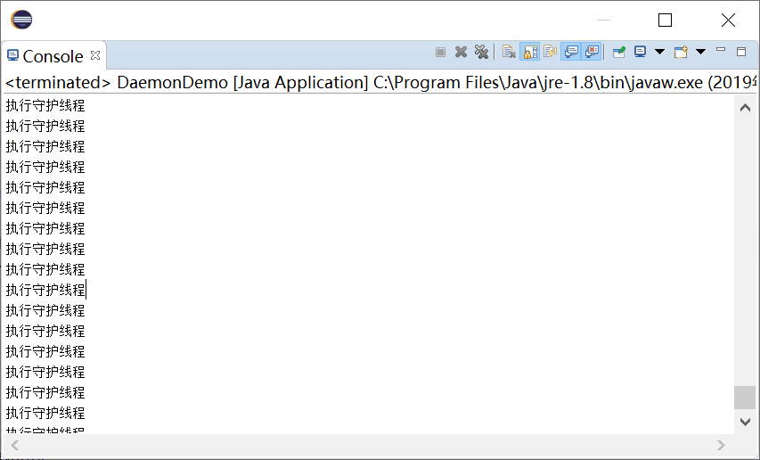This screenshot has width=760, height=460.
Task: Click the Display Selected Console monitor icon
Action: click(641, 52)
